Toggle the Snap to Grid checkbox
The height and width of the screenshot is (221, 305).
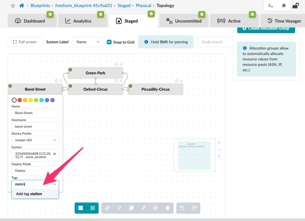click(x=109, y=42)
